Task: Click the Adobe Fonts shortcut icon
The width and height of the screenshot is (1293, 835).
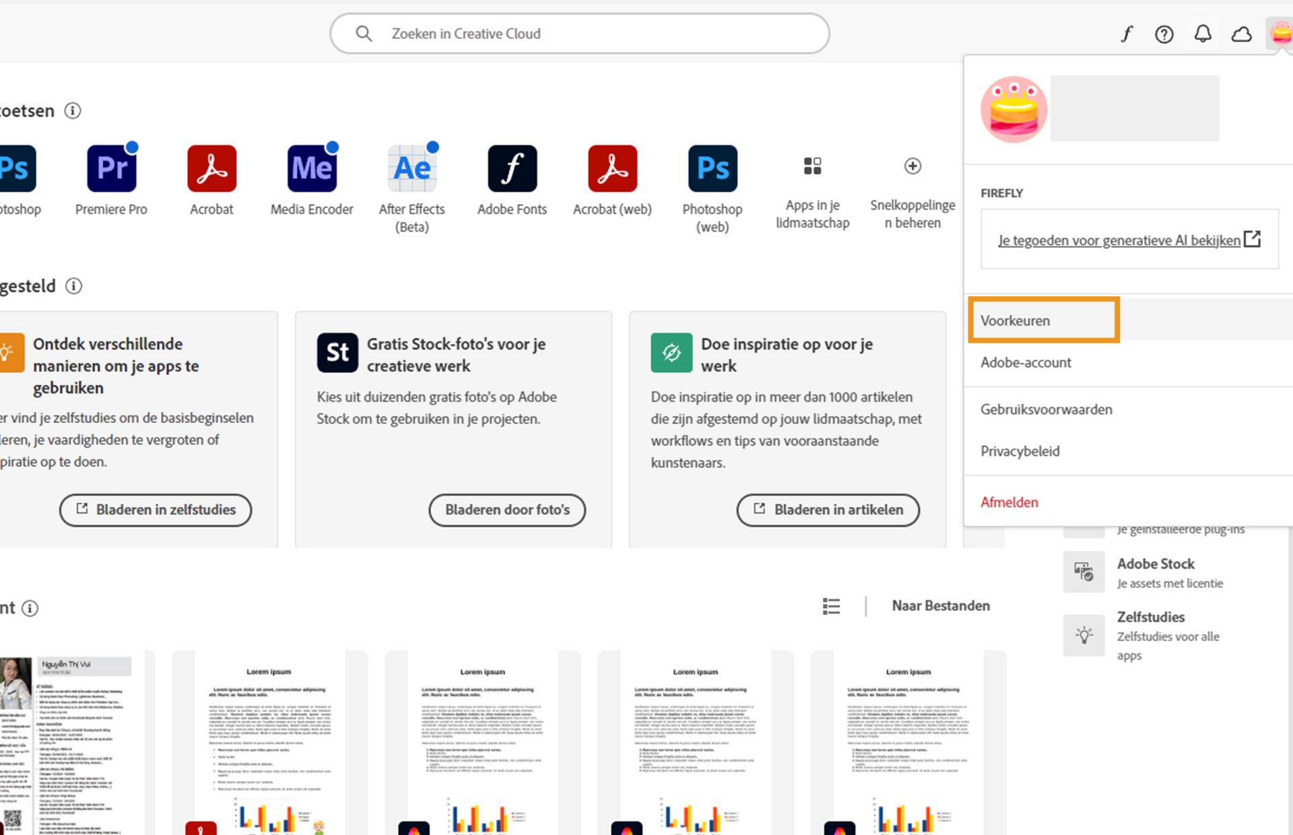Action: click(x=512, y=168)
